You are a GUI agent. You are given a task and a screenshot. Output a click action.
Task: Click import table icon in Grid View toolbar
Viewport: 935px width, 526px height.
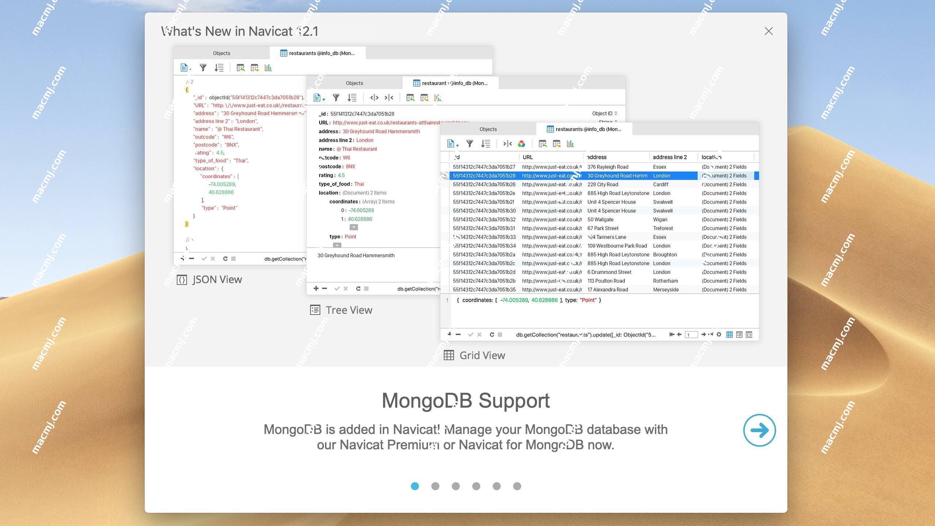542,144
